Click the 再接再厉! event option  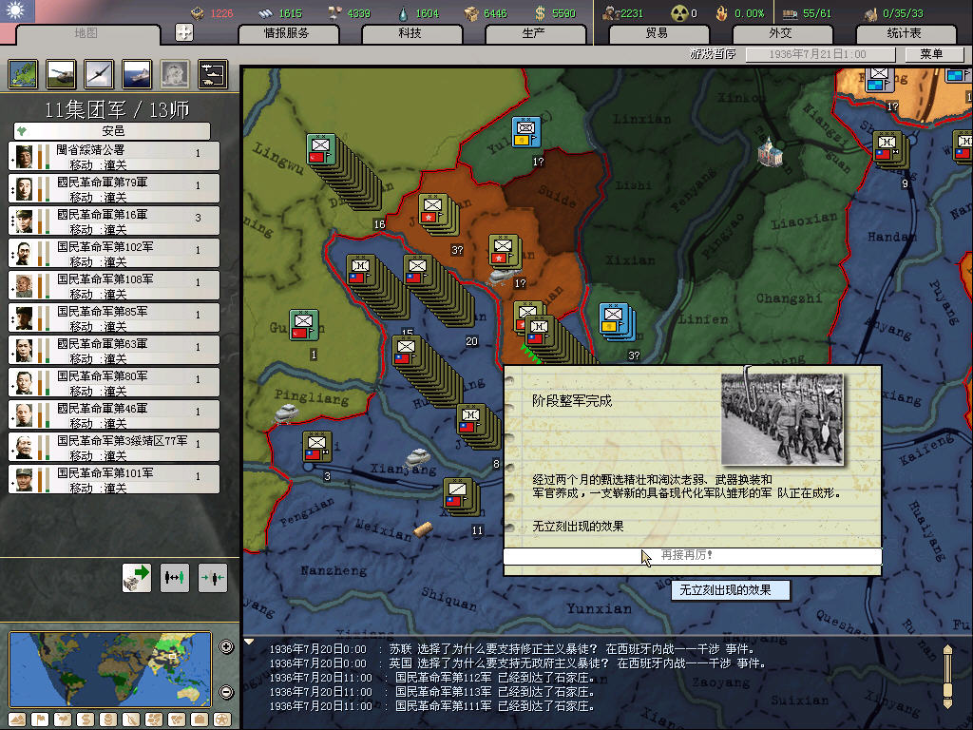pyautogui.click(x=692, y=555)
